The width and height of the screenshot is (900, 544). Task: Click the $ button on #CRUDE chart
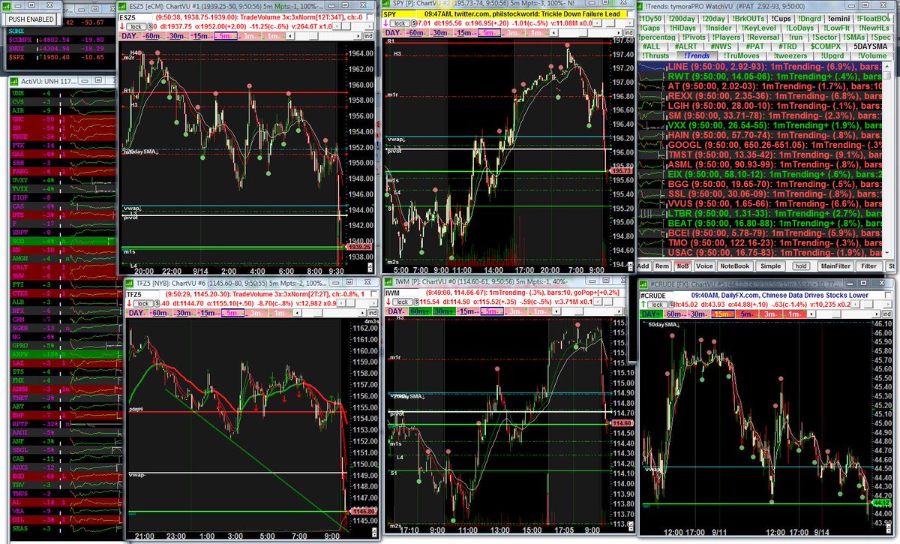[x=671, y=305]
